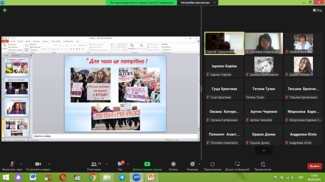Open the Реакции reactions menu
The width and height of the screenshot is (325, 182).
pos(192,166)
